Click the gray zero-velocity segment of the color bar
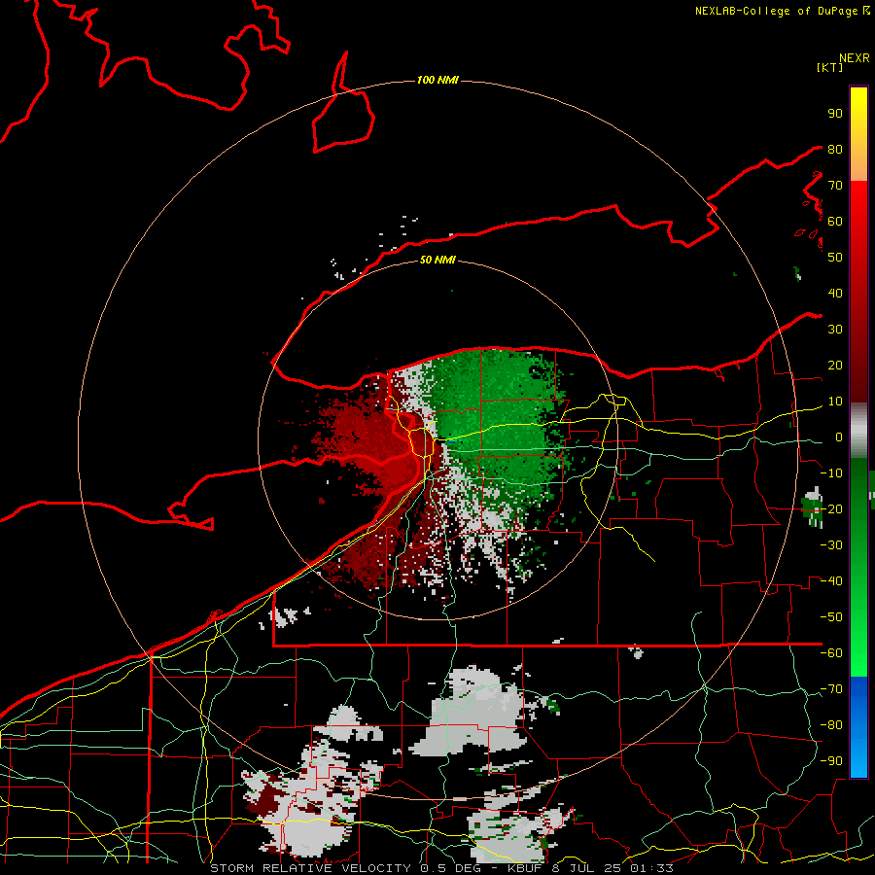Viewport: 875px width, 875px height. pos(858,430)
